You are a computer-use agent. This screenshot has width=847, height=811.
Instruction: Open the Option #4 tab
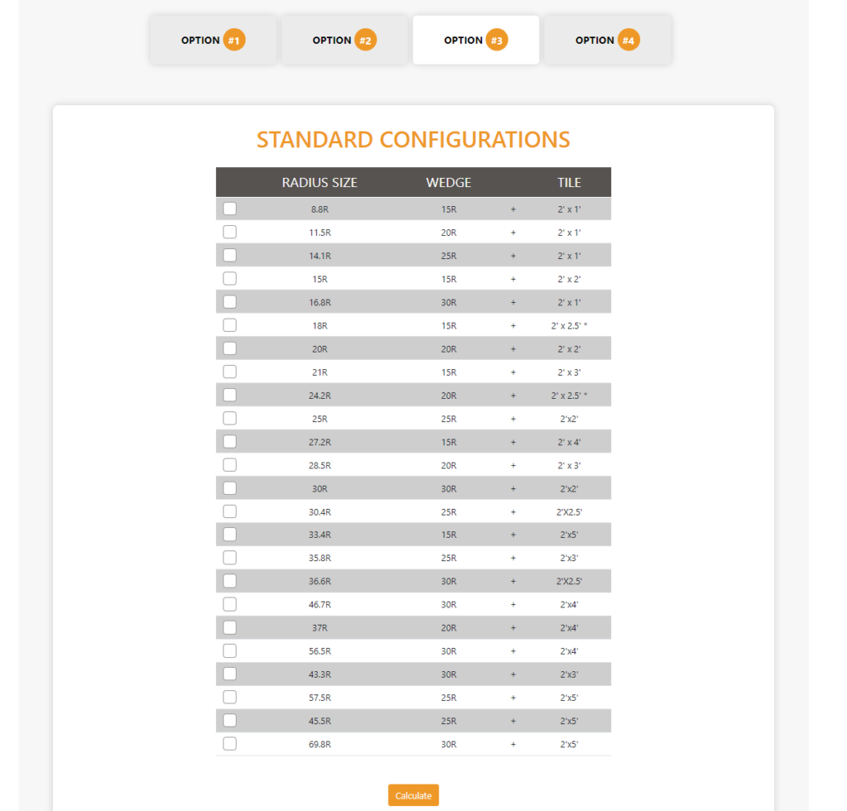(x=607, y=40)
